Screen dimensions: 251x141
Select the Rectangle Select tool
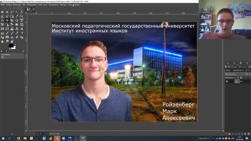pyautogui.click(x=2, y=12)
